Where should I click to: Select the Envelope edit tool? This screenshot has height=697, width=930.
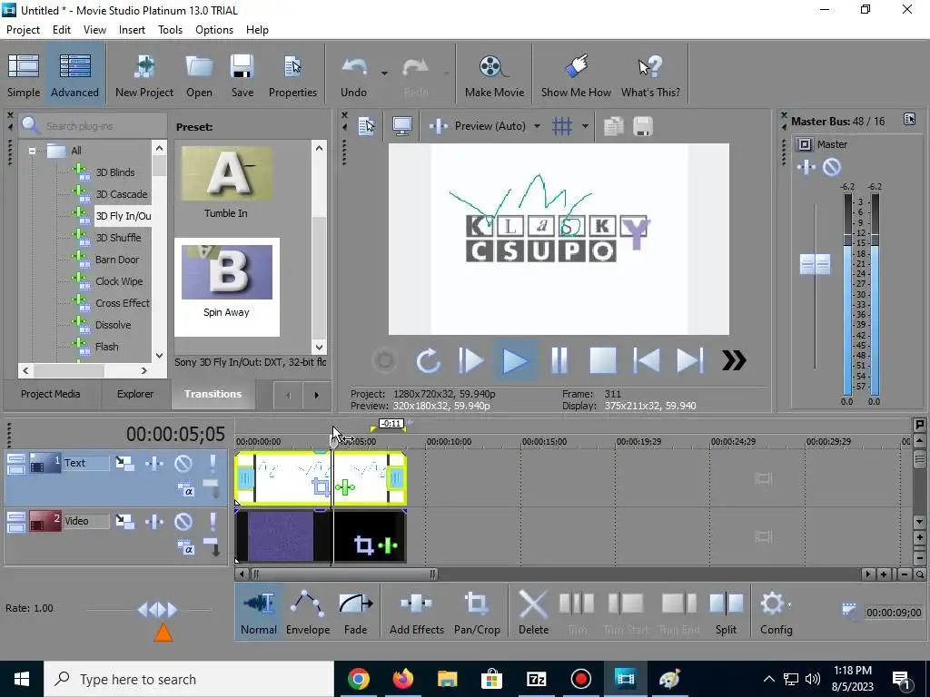coord(307,613)
